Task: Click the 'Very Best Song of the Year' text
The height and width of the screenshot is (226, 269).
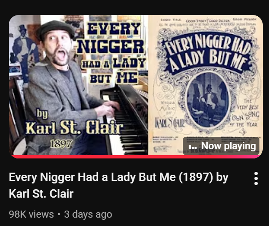Action: coord(246,113)
